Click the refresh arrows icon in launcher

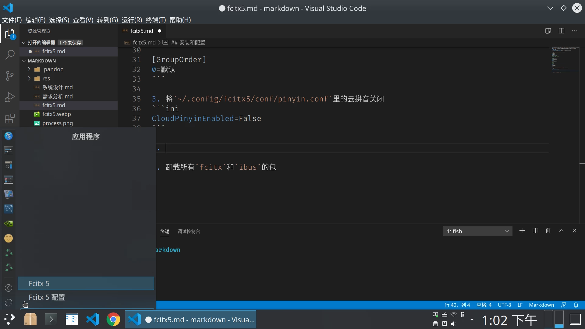(x=9, y=302)
